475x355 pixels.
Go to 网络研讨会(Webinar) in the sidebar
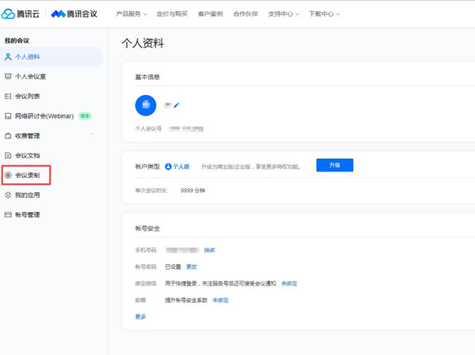click(44, 116)
